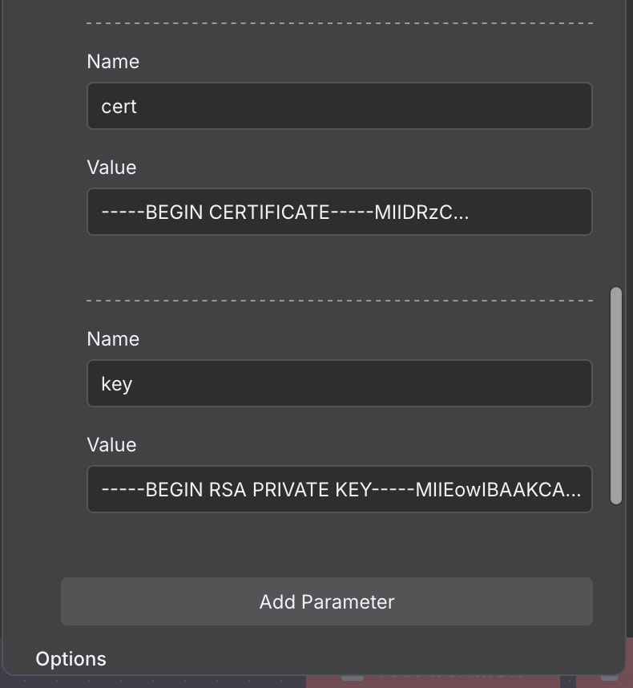Select the pink node behind the panel
This screenshot has height=688, width=633.
433,681
